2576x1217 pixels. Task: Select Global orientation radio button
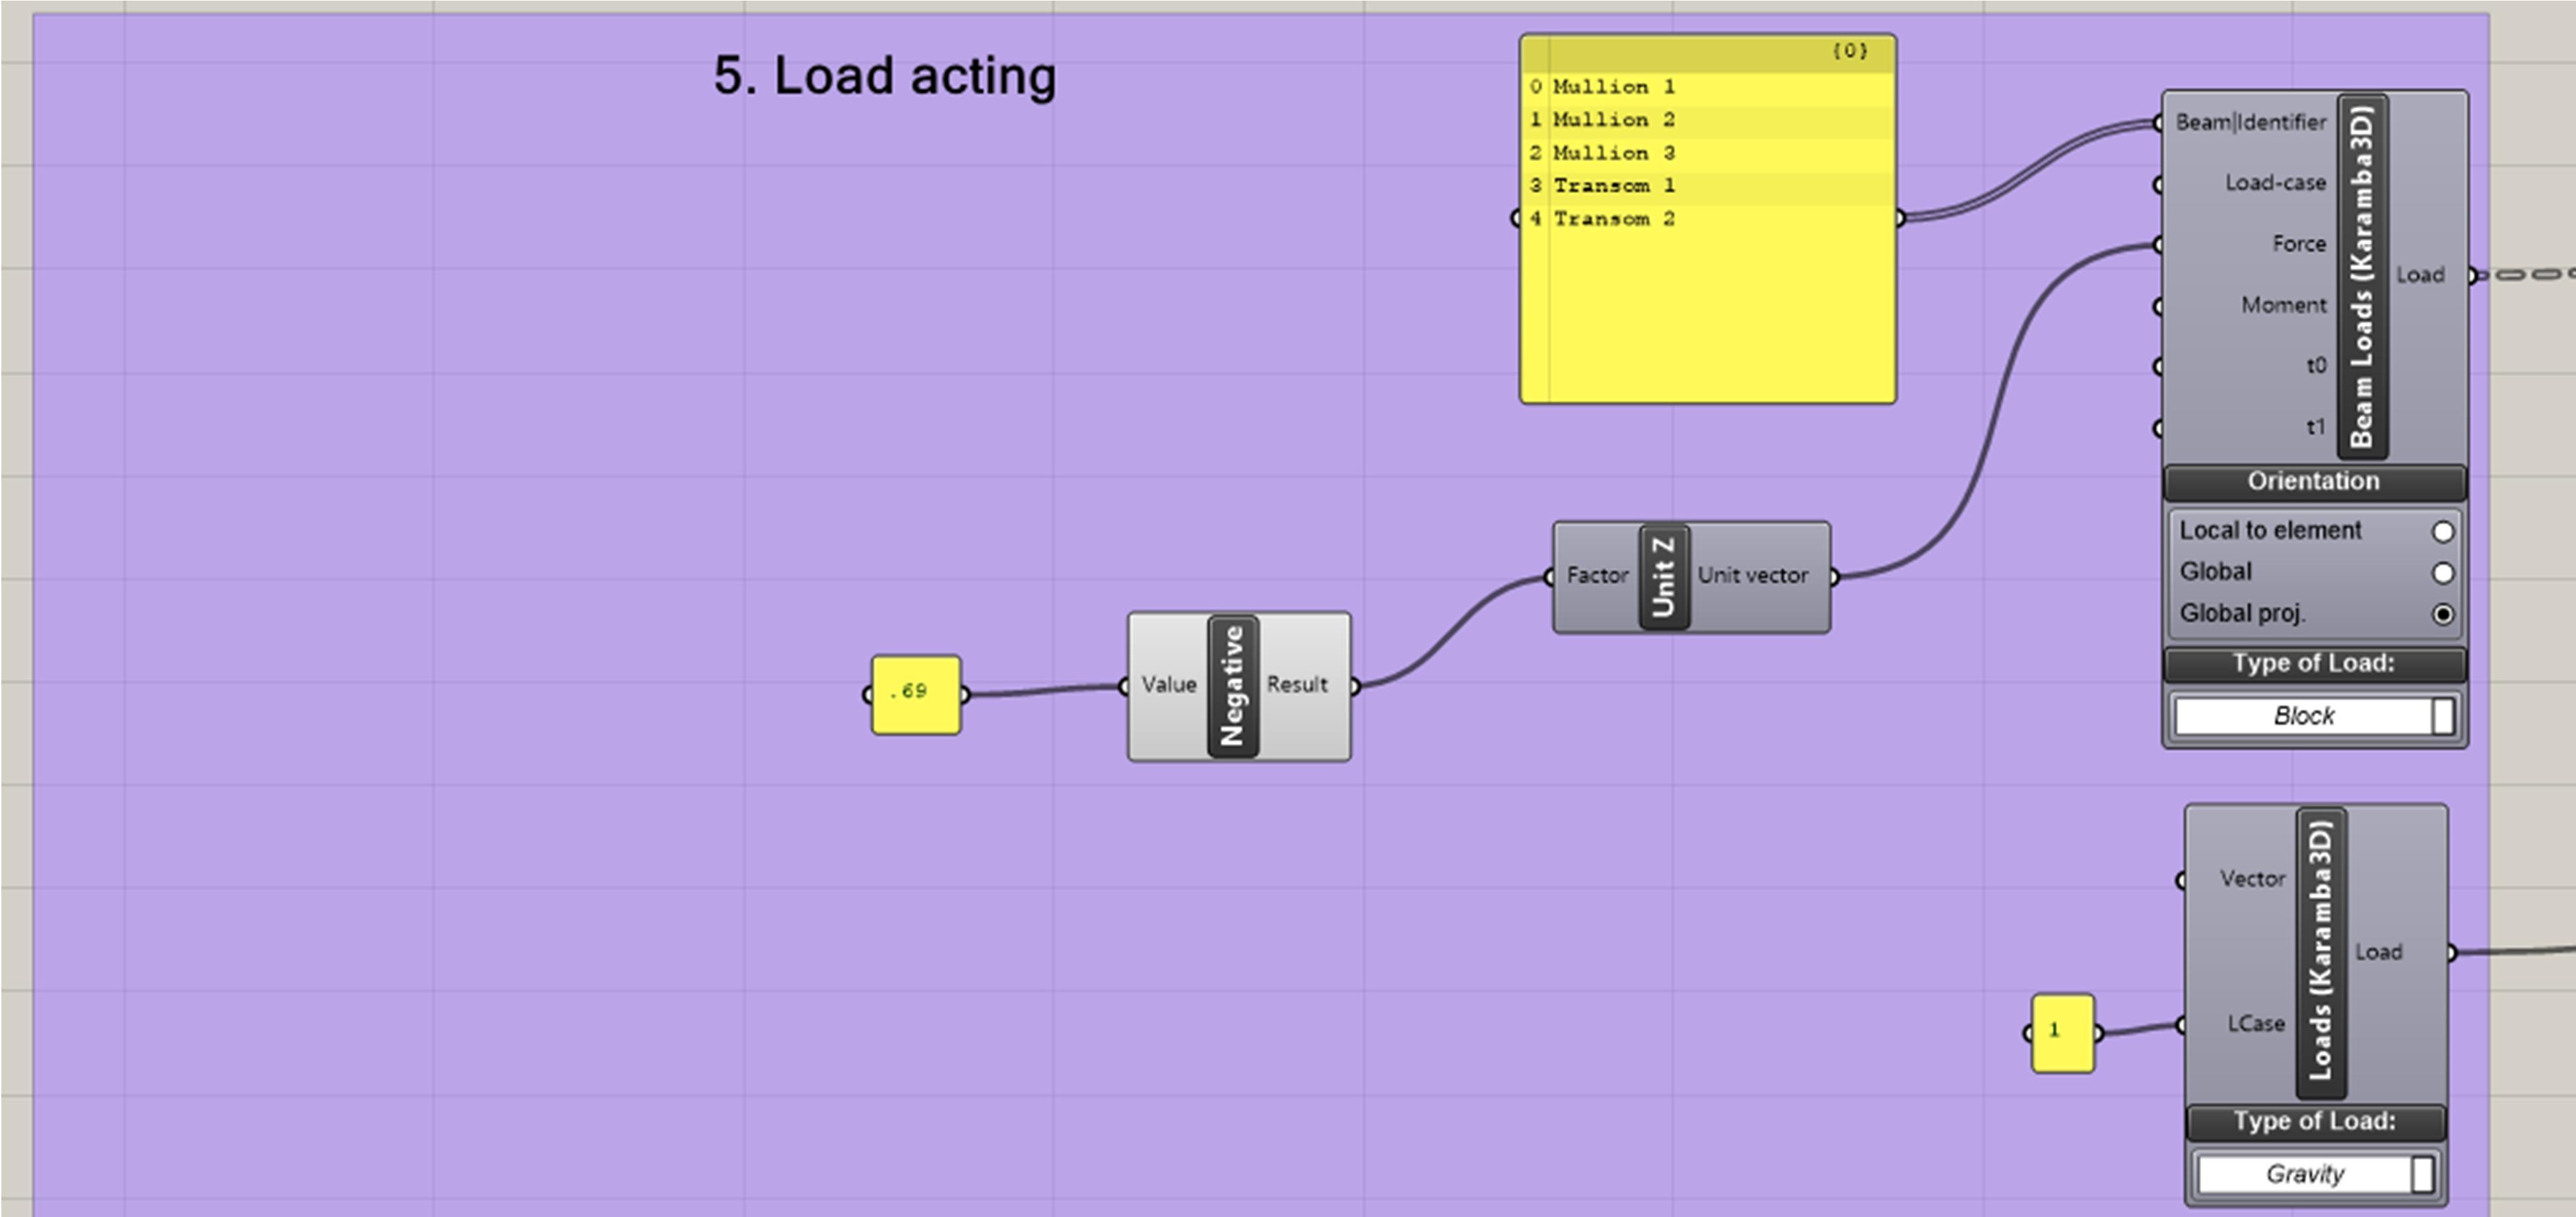pyautogui.click(x=2442, y=573)
